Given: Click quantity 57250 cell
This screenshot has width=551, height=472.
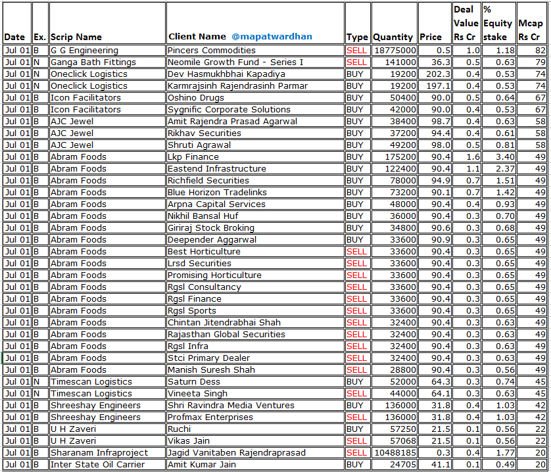Looking at the screenshot, I should tap(395, 429).
